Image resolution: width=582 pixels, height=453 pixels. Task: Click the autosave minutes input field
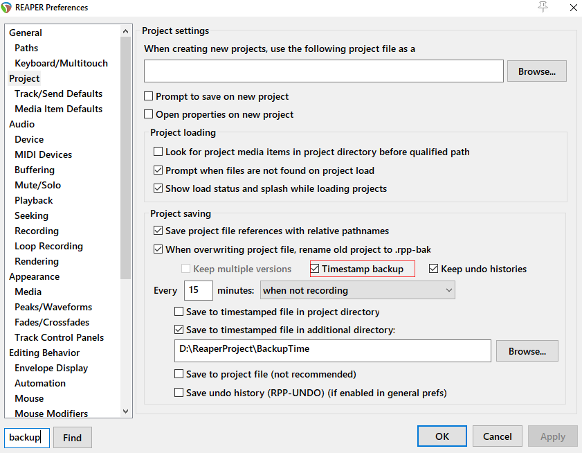pyautogui.click(x=198, y=290)
